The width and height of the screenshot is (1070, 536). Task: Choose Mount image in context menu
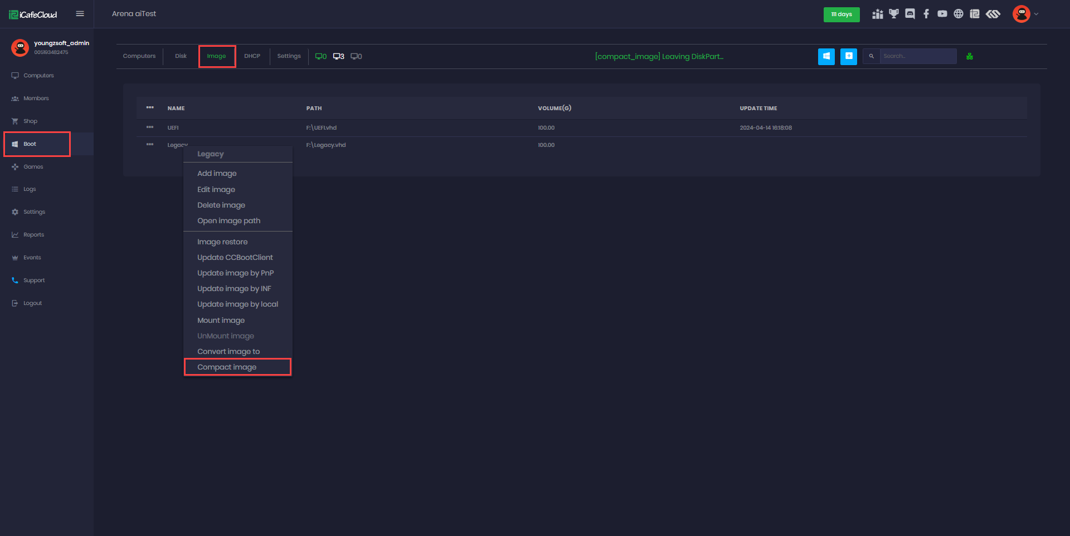click(221, 321)
